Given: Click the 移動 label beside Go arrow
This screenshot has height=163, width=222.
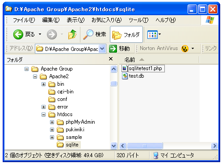Looking at the screenshot, I should click(124, 49).
